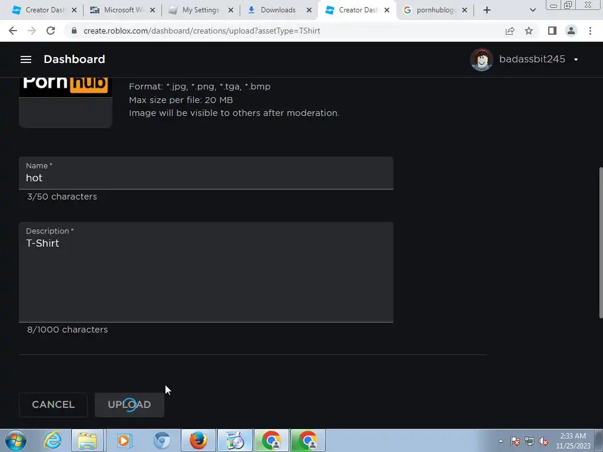603x452 pixels.
Task: Click the 'Max size per file: 20 MB' text
Action: [181, 100]
